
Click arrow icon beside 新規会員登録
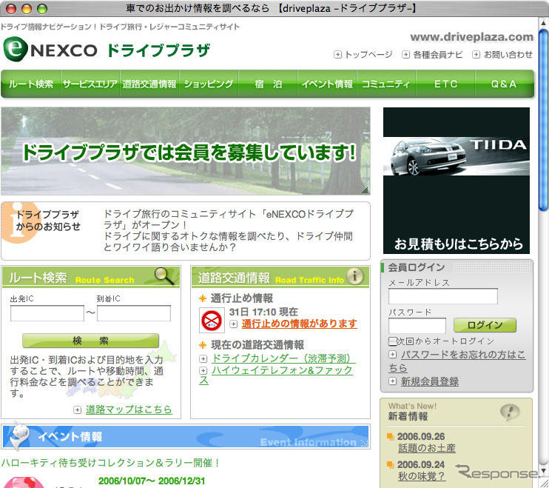click(392, 381)
